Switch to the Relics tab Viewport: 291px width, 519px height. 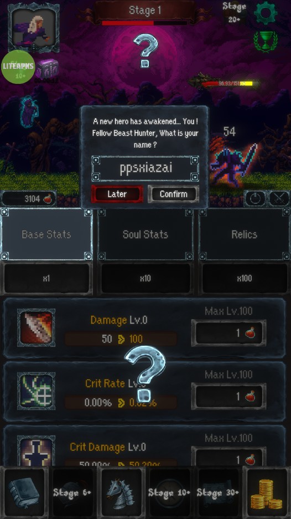244,234
